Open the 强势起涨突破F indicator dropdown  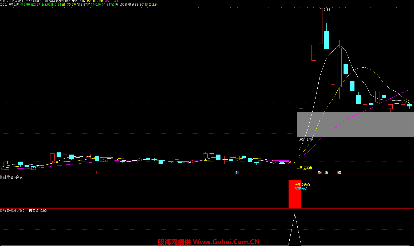[x=1, y=177]
